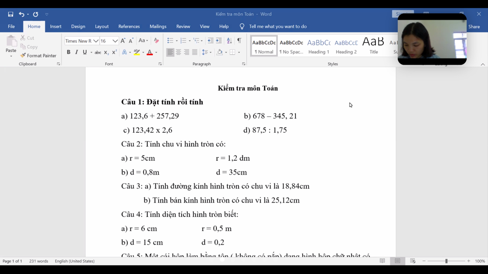
Task: Switch to the Design tab
Action: (78, 27)
